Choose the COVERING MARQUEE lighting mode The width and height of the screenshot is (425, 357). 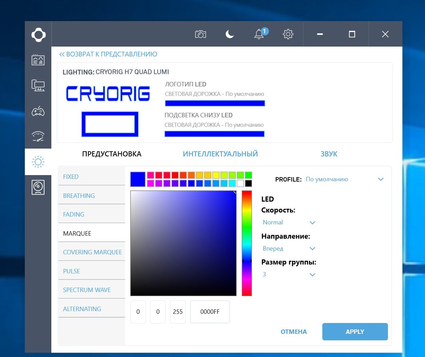click(92, 252)
